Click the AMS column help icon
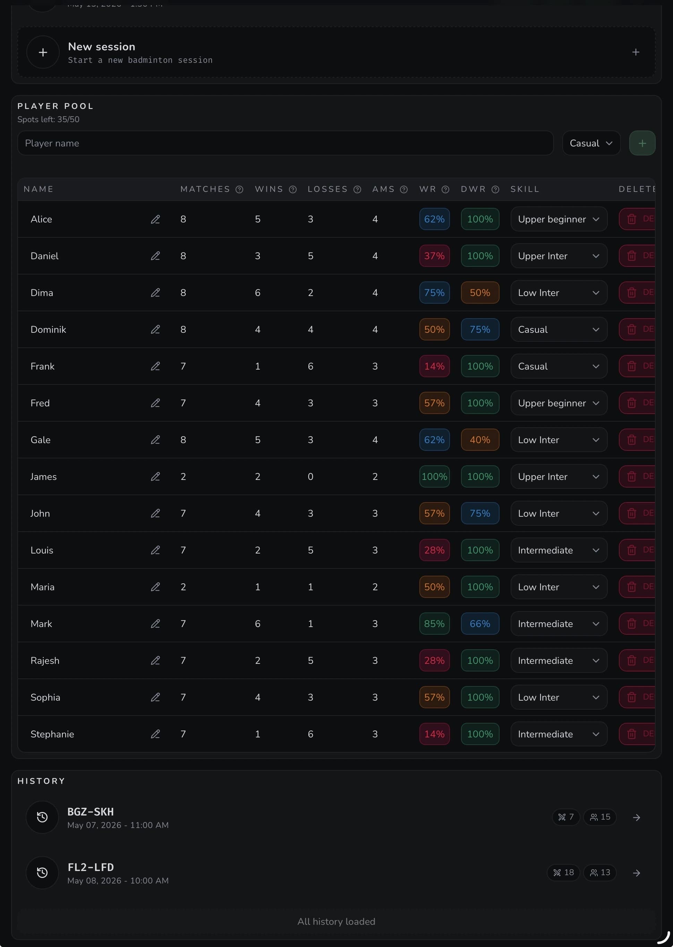This screenshot has height=947, width=673. pos(404,189)
